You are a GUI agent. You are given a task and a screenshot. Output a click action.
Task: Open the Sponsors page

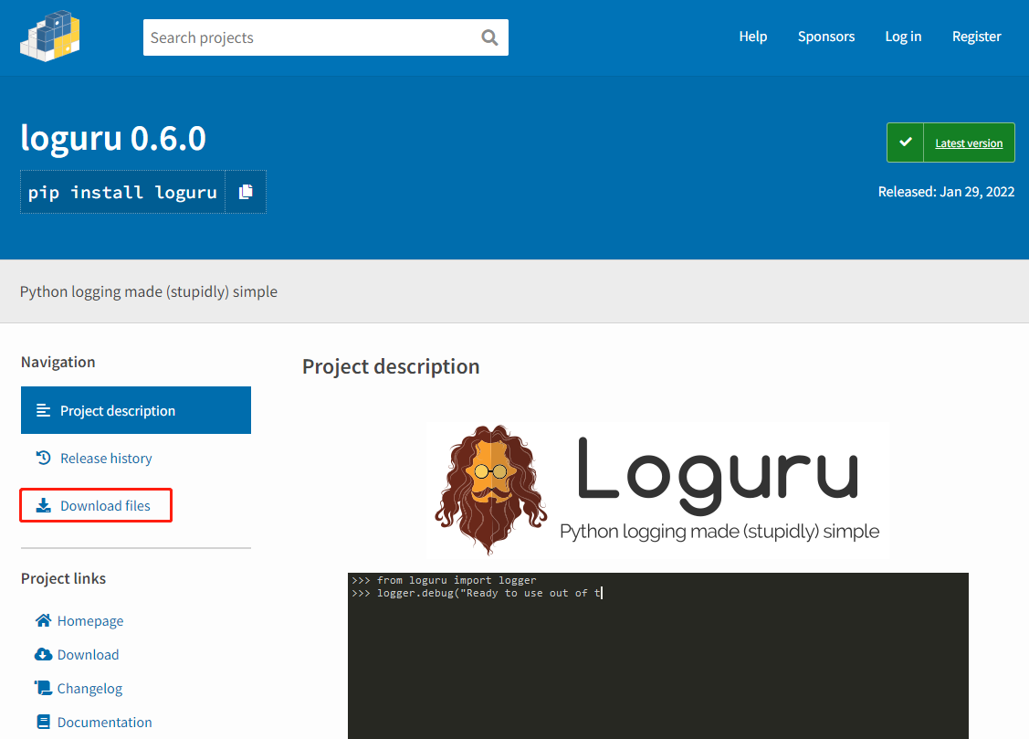click(x=826, y=37)
